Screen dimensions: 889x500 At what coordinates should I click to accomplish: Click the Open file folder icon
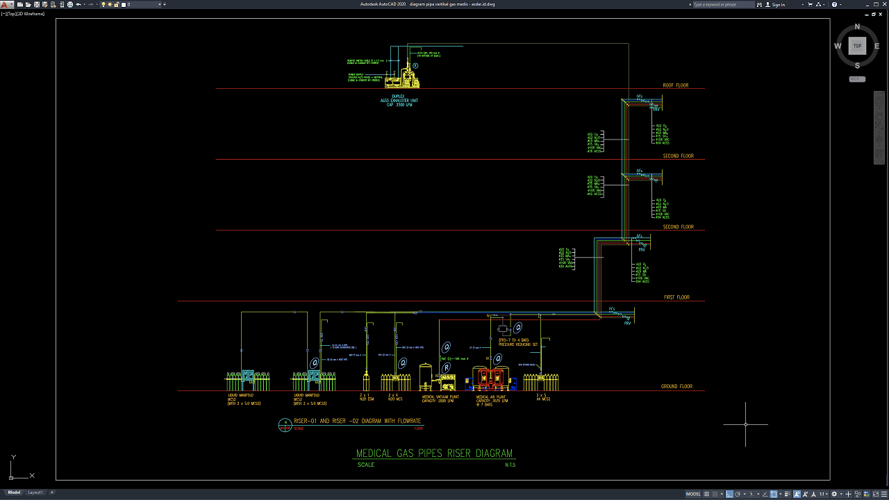(x=28, y=5)
